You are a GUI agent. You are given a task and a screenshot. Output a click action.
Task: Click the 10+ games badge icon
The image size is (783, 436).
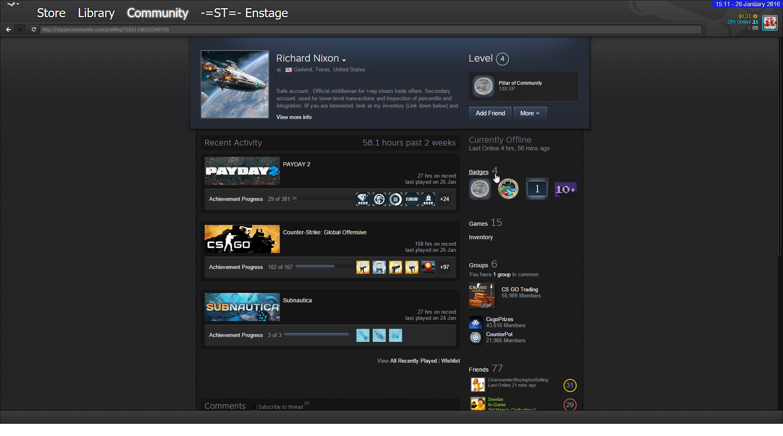(565, 189)
